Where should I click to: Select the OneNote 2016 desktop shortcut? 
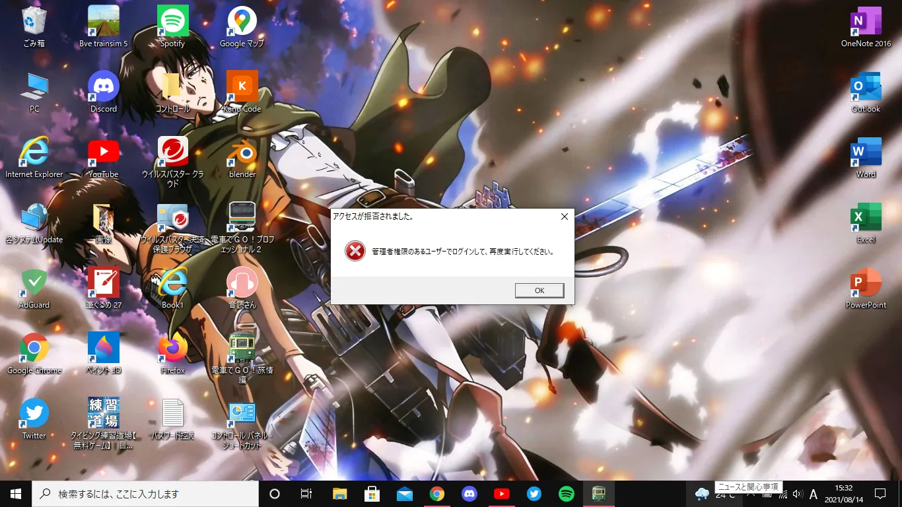tap(866, 27)
